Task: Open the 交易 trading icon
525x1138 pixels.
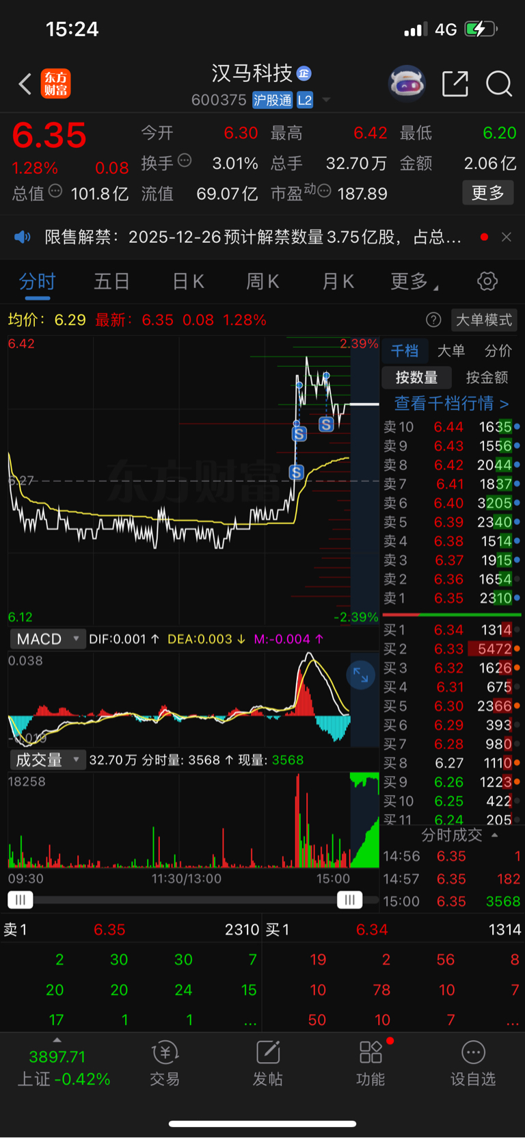Action: pyautogui.click(x=165, y=1064)
